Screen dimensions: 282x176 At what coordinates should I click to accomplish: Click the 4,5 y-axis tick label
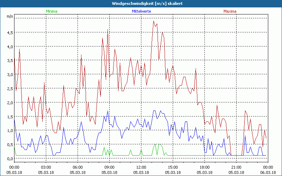click(x=10, y=32)
